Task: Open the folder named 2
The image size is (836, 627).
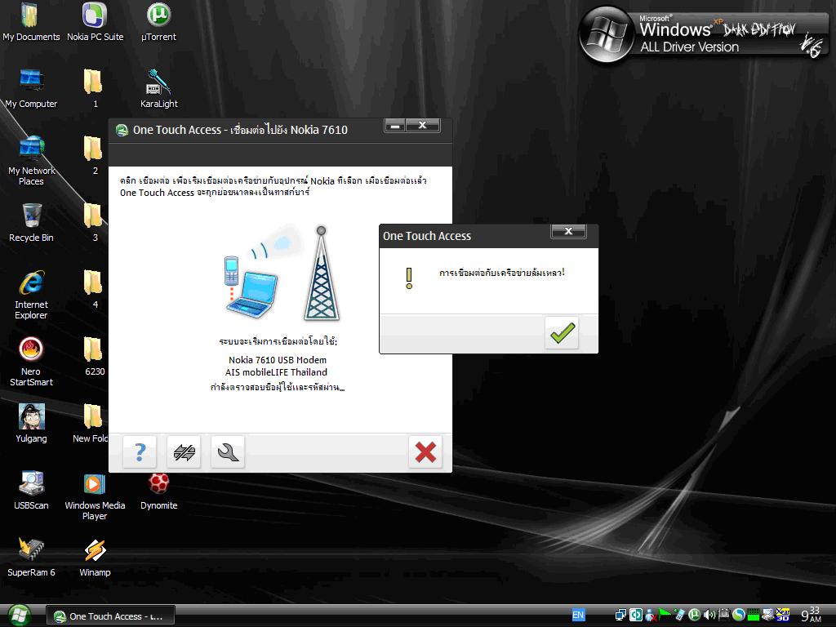Action: point(94,156)
